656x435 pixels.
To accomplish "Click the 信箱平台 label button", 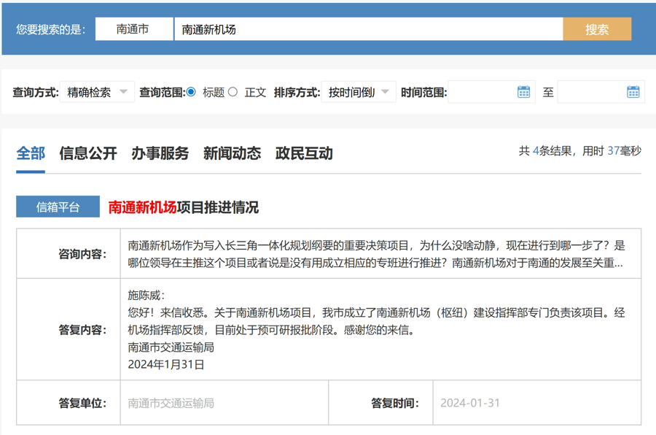I will tap(58, 207).
